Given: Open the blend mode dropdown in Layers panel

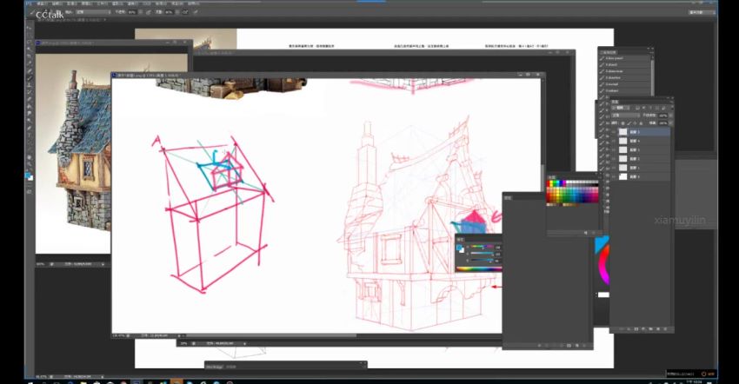Looking at the screenshot, I should [x=624, y=115].
